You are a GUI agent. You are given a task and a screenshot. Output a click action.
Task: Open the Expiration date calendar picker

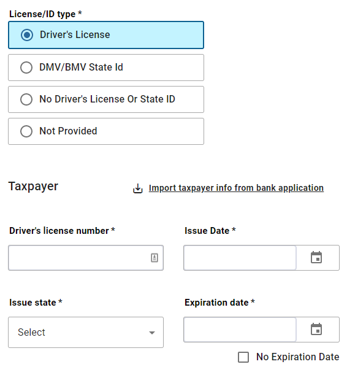point(316,330)
